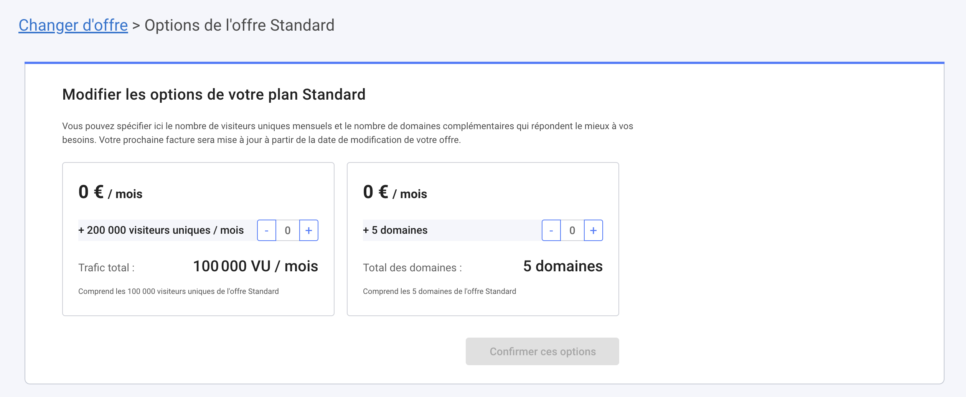Viewport: 966px width, 397px height.
Task: Click the Modifier les options heading
Action: tap(214, 94)
